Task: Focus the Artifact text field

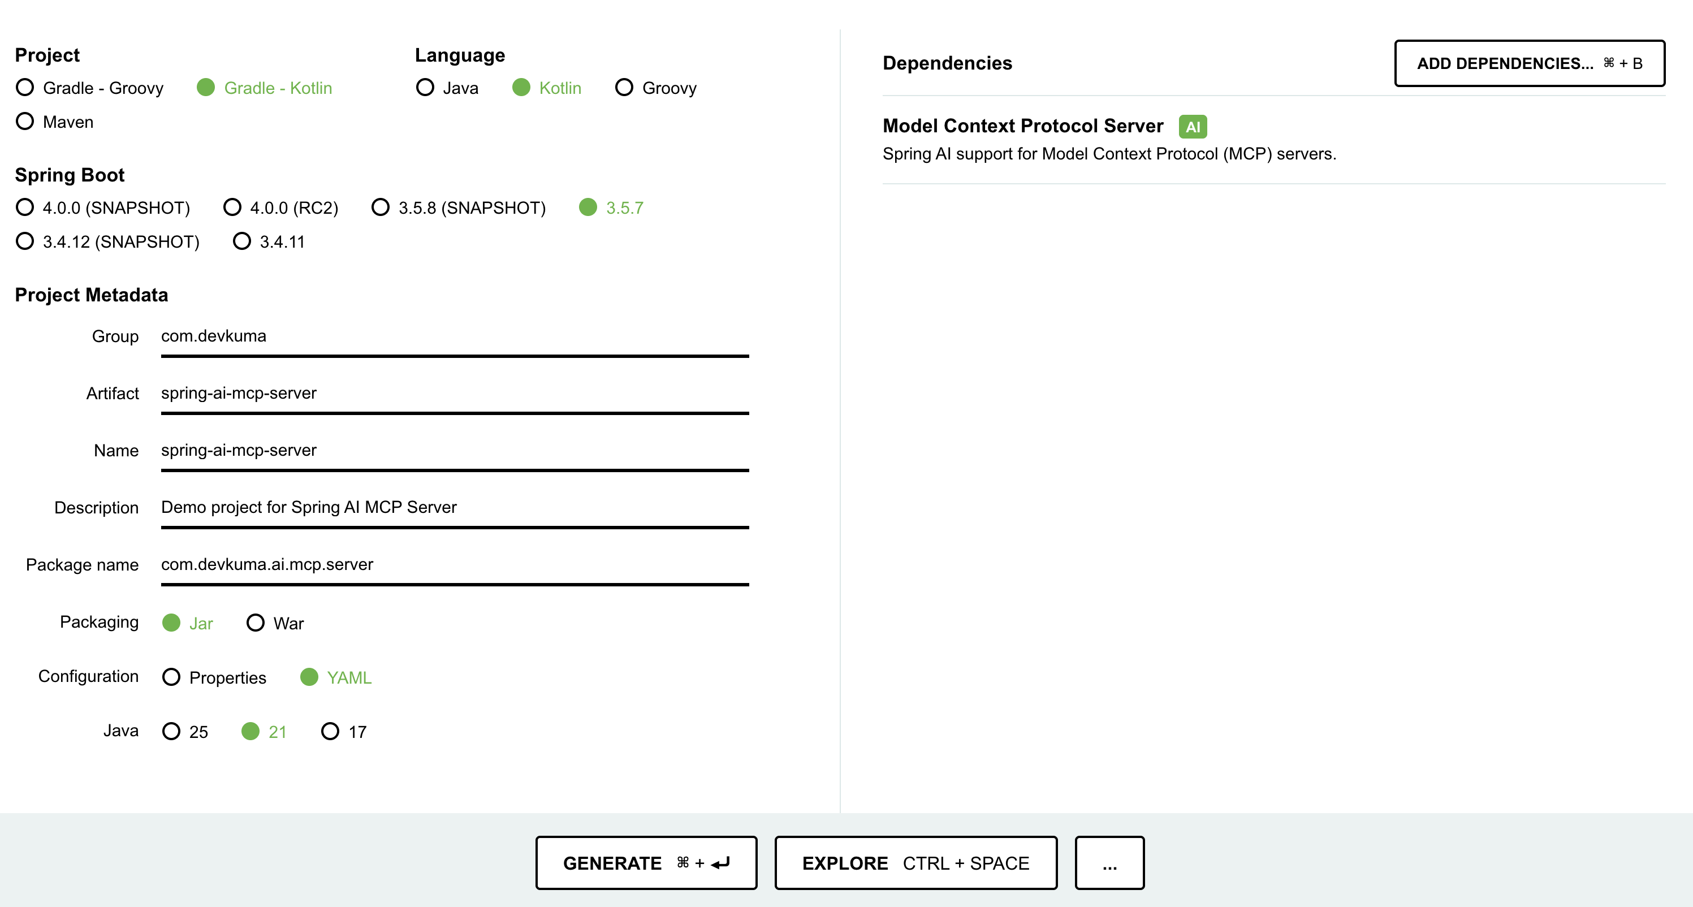Action: [454, 393]
